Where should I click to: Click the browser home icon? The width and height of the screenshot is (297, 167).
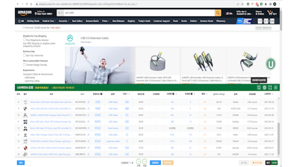[x=31, y=4]
